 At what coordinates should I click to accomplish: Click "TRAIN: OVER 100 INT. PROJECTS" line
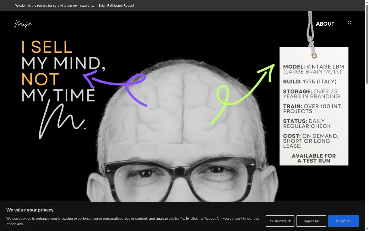[313, 109]
